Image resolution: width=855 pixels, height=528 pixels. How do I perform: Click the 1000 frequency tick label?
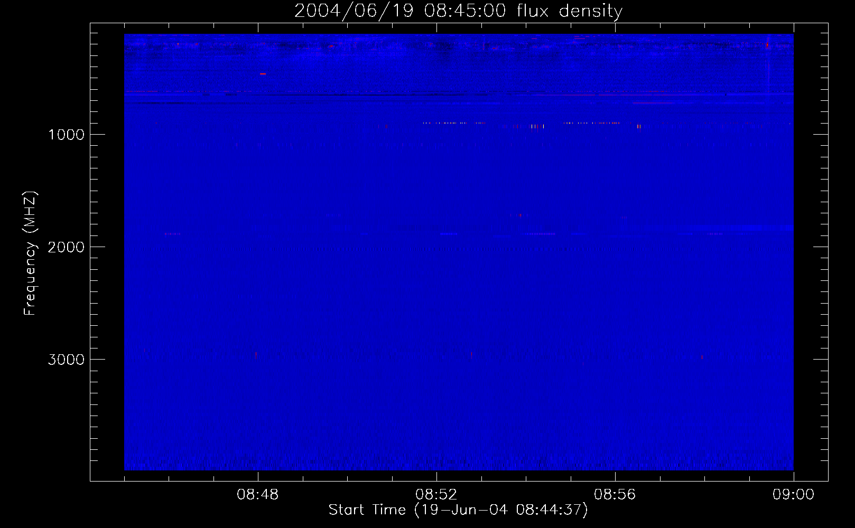coord(66,135)
